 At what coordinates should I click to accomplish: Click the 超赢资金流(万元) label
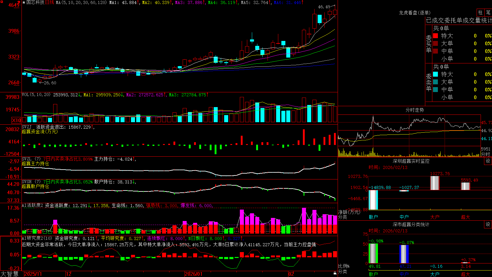pos(40,131)
